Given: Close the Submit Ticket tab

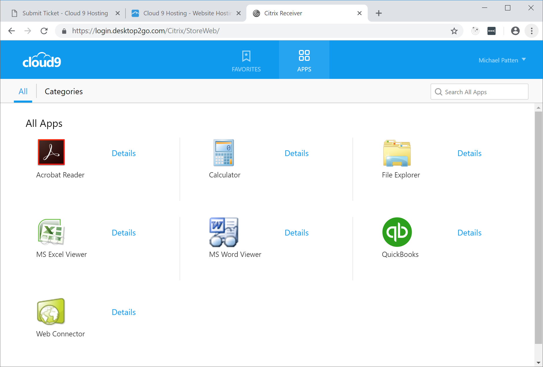Looking at the screenshot, I should 118,13.
